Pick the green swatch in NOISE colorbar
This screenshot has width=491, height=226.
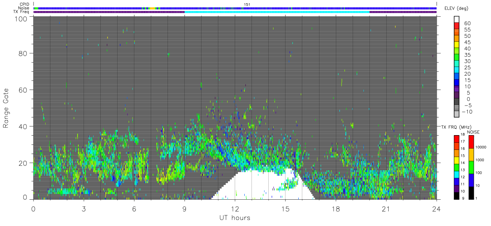click(471, 167)
